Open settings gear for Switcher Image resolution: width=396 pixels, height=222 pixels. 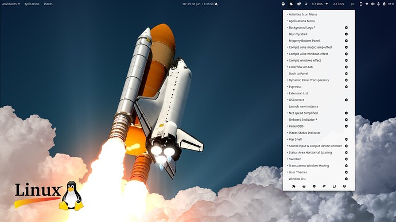346,159
